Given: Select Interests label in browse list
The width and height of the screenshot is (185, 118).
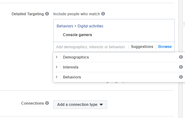Looking at the screenshot, I should (x=71, y=67).
